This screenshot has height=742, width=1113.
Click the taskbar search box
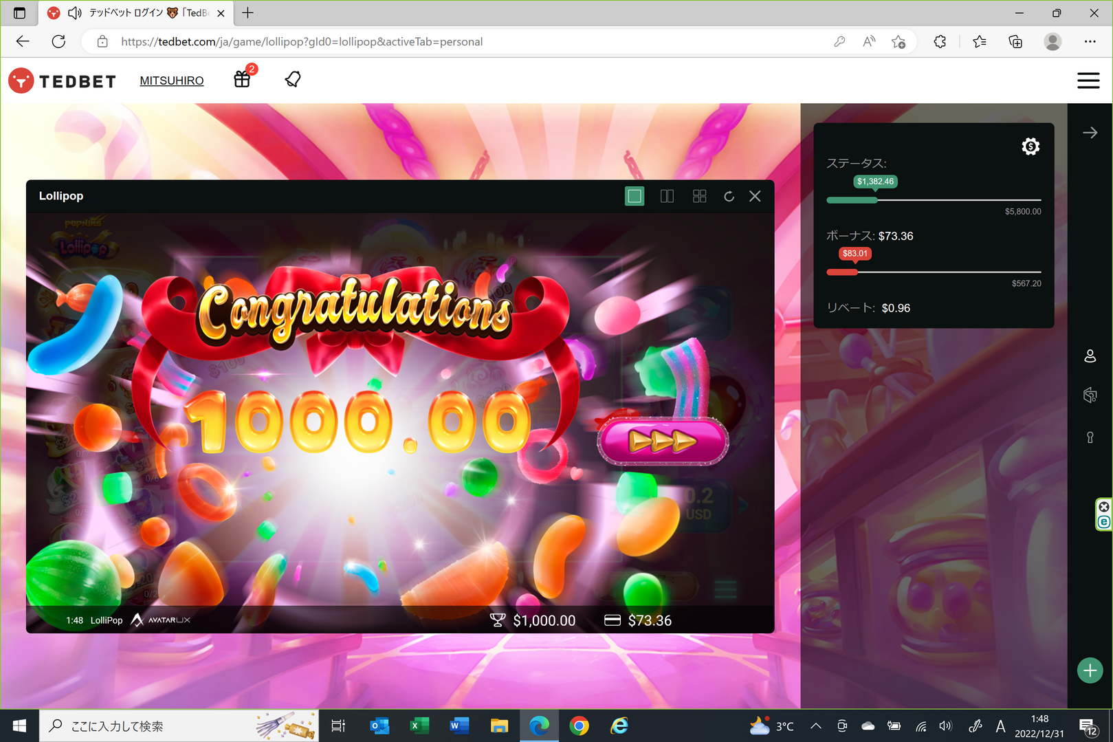pos(179,725)
